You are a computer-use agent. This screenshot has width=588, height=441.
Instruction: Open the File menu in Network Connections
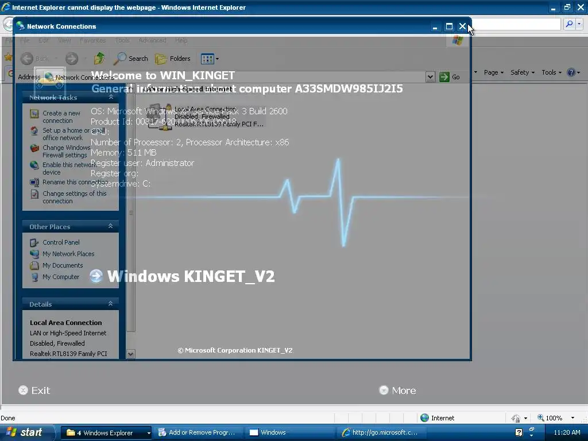click(25, 40)
